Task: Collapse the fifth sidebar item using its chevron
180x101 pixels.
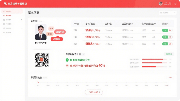Action: pos(22,28)
